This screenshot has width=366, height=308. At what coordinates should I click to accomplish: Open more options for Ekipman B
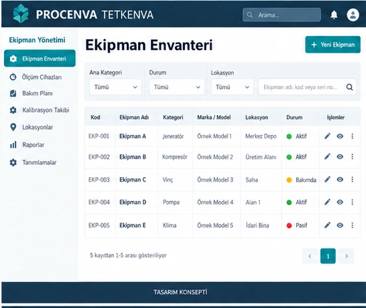[352, 156]
